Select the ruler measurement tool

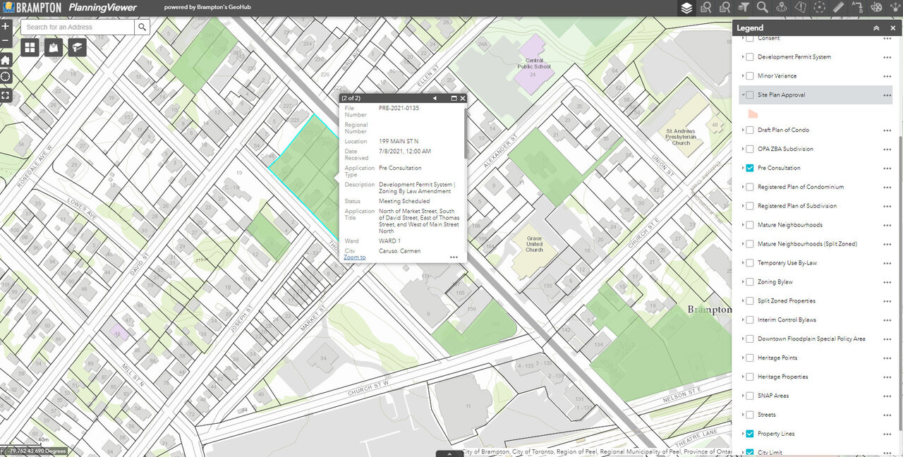point(838,8)
